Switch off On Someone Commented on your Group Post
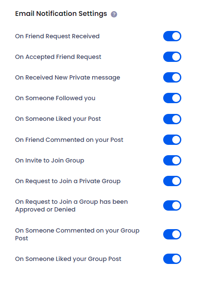Screen dimensions: 211x282 pyautogui.click(x=172, y=234)
